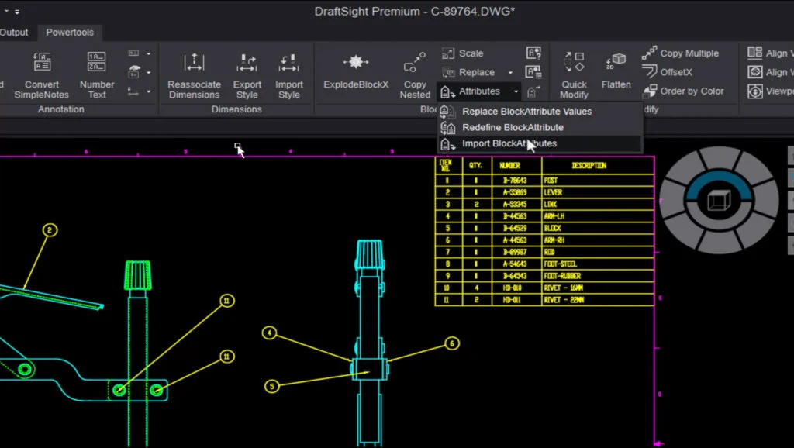Screen dimensions: 794x448
Task: Click the POST description cell
Action: [x=598, y=181]
